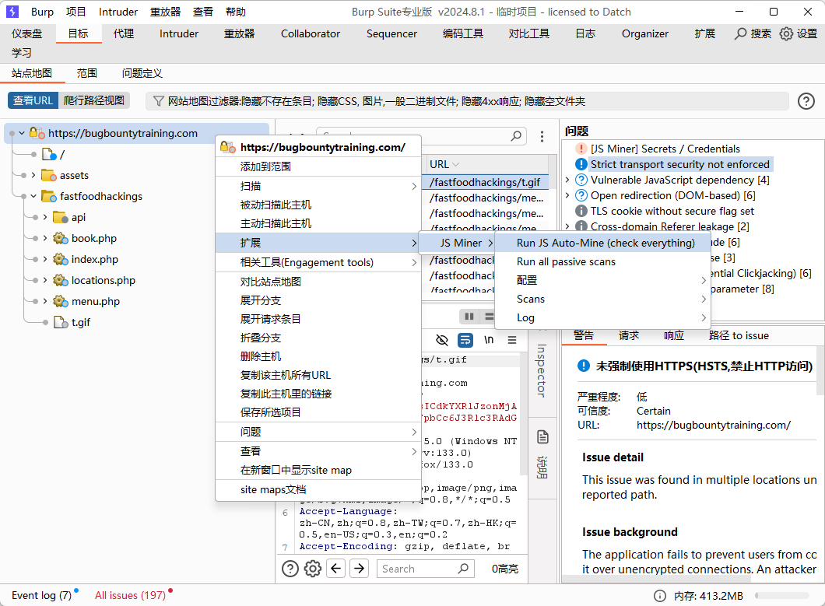Image resolution: width=825 pixels, height=606 pixels.
Task: Click the magnifier in contents search box
Action: click(x=516, y=136)
